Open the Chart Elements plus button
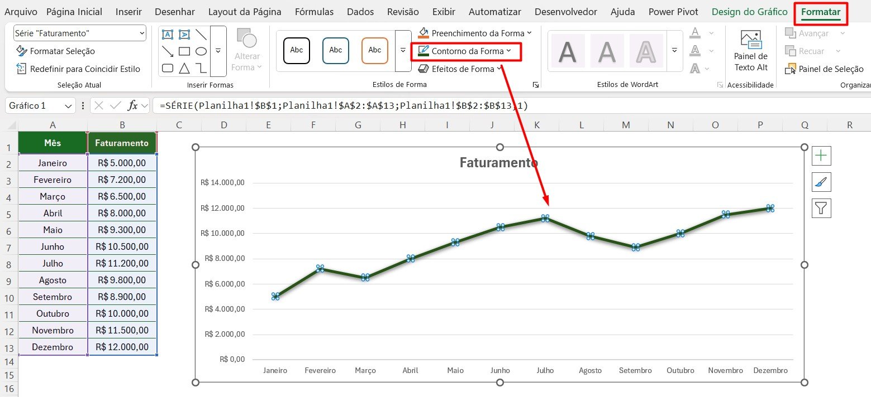The width and height of the screenshot is (871, 397). [x=821, y=156]
